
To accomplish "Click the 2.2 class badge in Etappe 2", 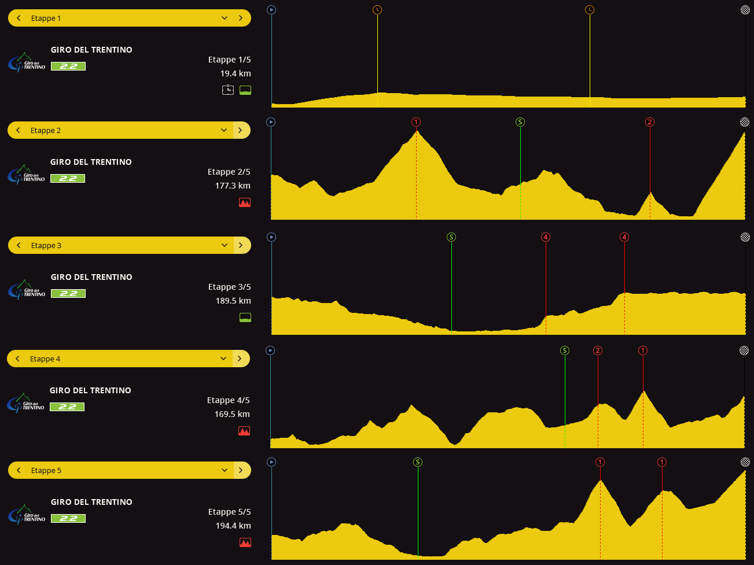I will pyautogui.click(x=68, y=179).
